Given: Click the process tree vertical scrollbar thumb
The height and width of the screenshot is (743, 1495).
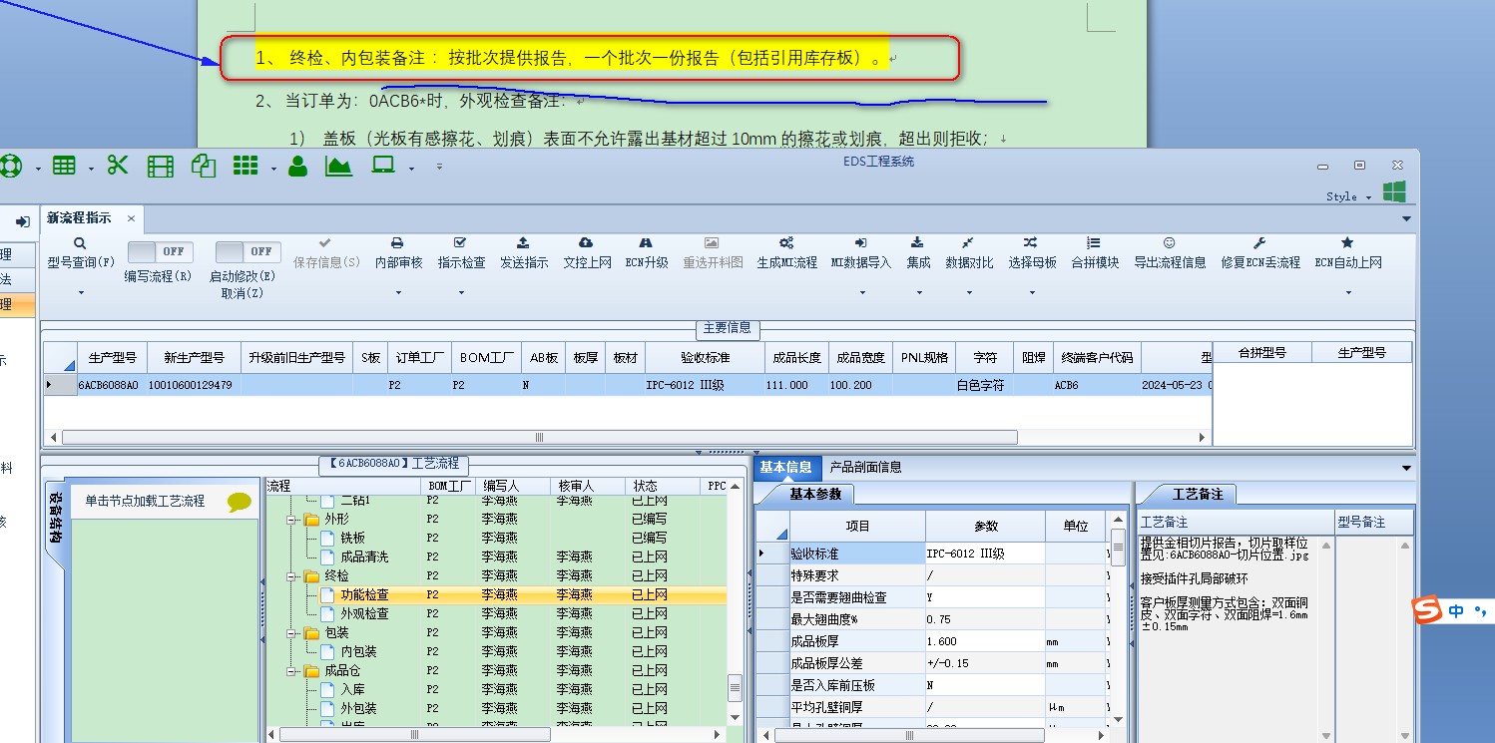Looking at the screenshot, I should coord(736,688).
